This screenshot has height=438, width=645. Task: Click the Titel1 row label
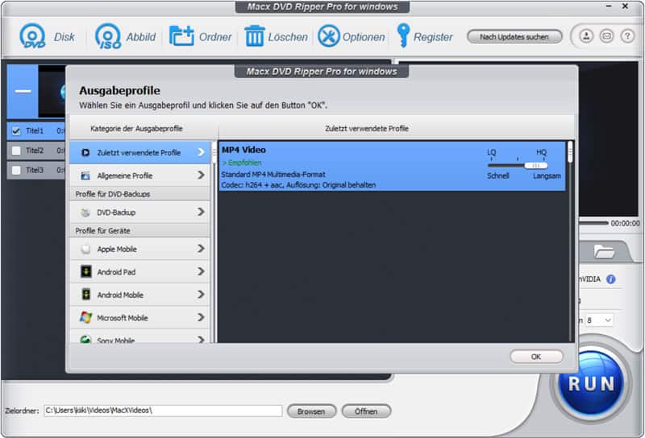(35, 130)
